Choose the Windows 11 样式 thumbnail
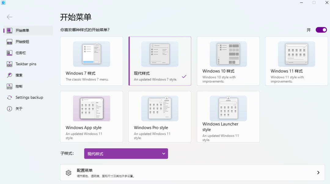 pos(296,54)
